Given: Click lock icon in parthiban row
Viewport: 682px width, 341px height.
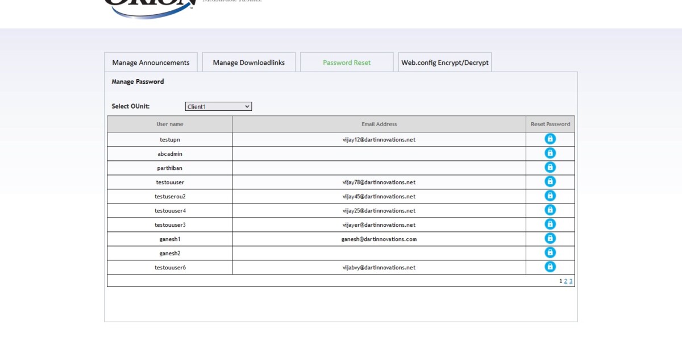Looking at the screenshot, I should coord(550,167).
